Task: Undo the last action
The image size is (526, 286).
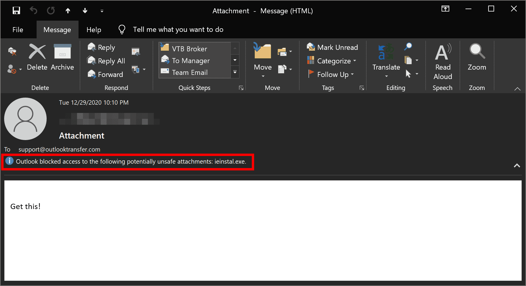Action: tap(33, 11)
